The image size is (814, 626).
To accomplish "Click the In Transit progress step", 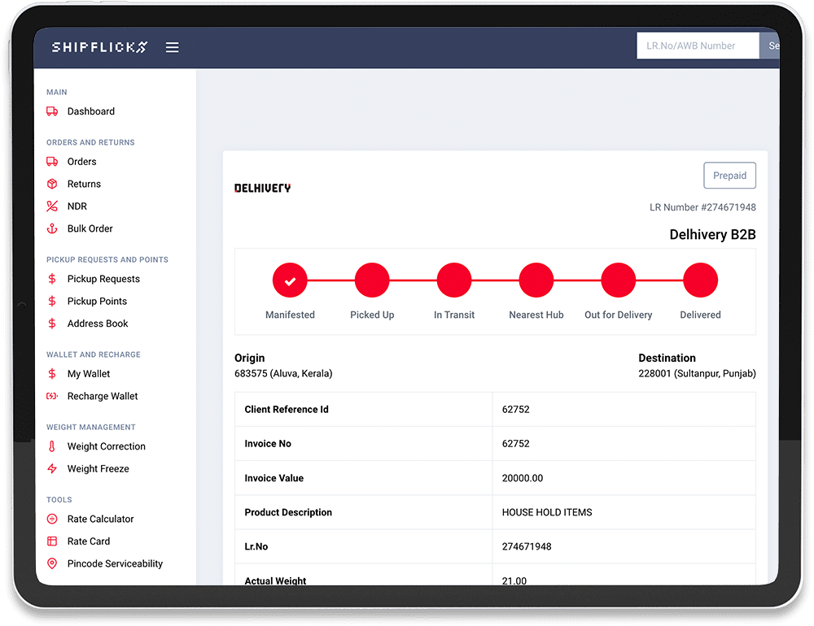I will tap(454, 280).
